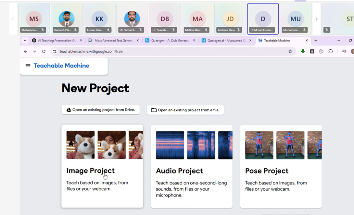Show previous participants with left chevron

[13, 19]
